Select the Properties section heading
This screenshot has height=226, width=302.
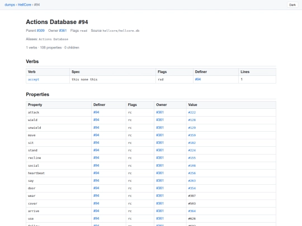[x=37, y=94]
